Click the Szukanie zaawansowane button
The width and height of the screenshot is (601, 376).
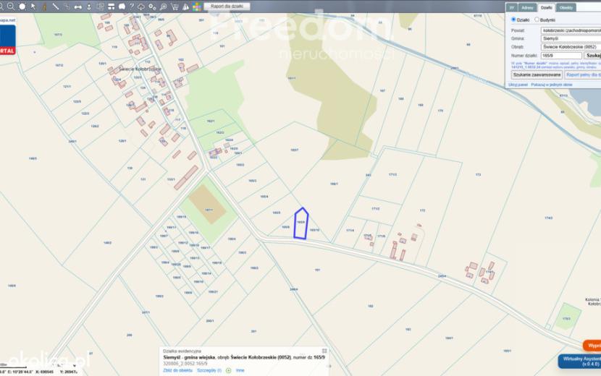coord(537,74)
